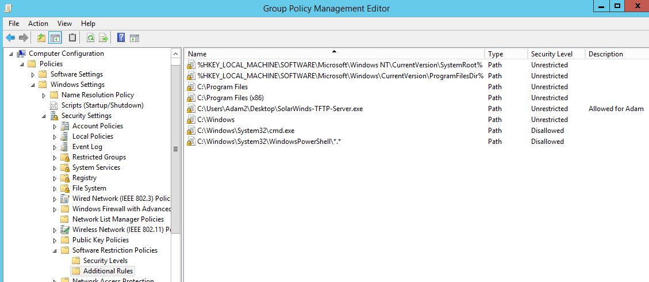649x282 pixels.
Task: Toggle Show/Hide Console Tree icon
Action: click(x=55, y=38)
